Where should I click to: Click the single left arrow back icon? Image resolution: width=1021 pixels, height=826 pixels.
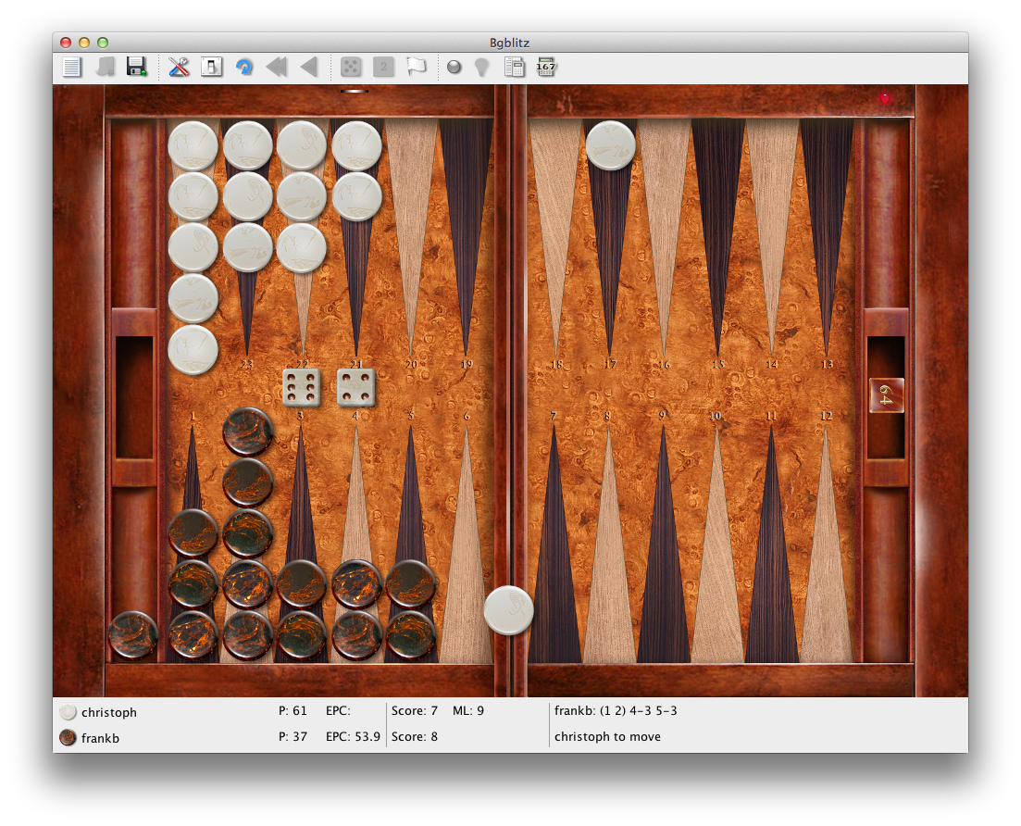point(309,67)
